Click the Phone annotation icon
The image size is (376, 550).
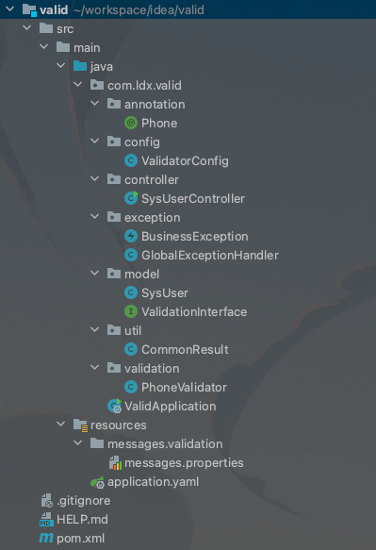131,124
